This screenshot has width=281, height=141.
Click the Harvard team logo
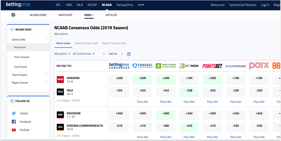pos(60,80)
